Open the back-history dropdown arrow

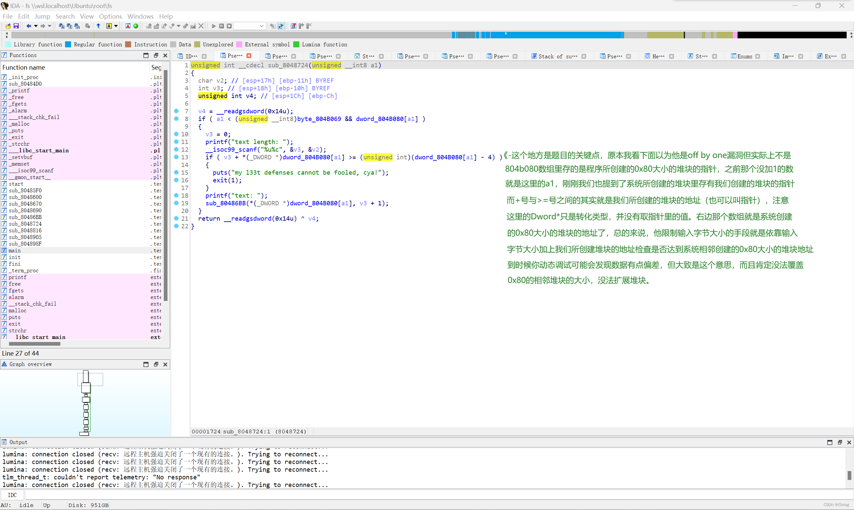(x=36, y=26)
